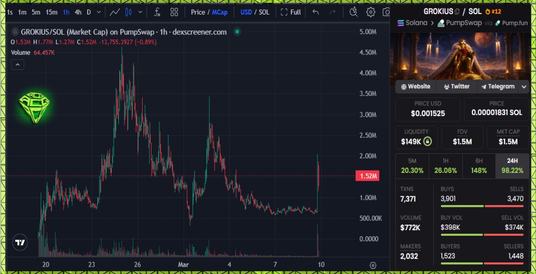Select the 1s timeframe
The image size is (536, 274).
click(10, 12)
